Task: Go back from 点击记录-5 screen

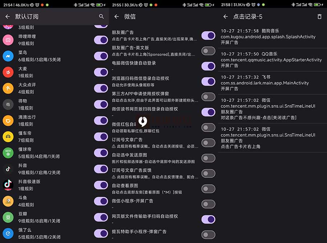Action: click(x=225, y=16)
